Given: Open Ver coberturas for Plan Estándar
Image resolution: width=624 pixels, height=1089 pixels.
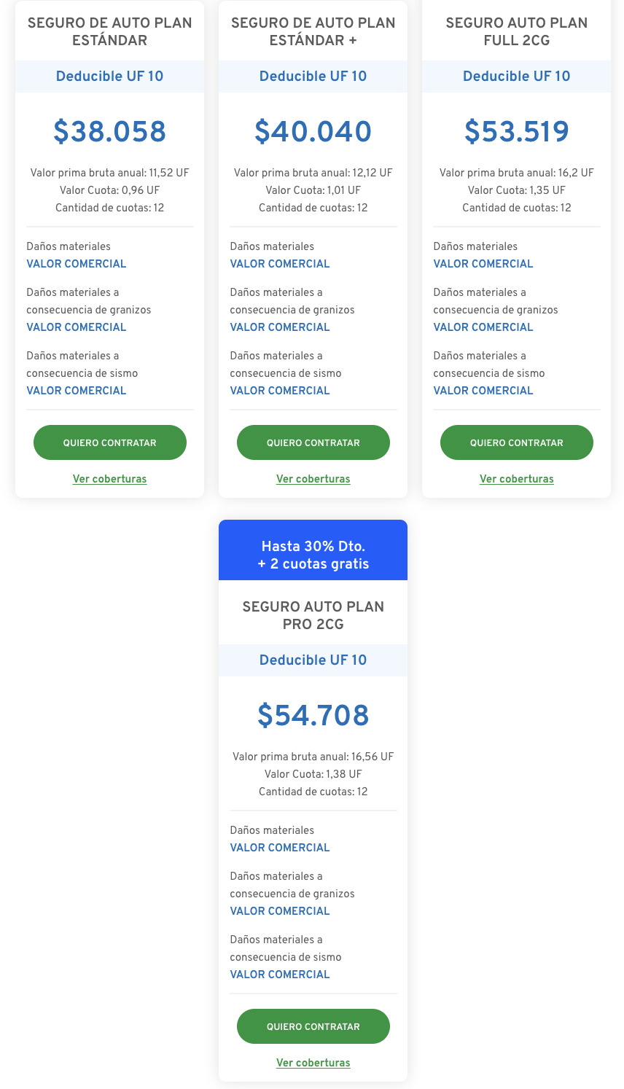Looking at the screenshot, I should click(x=109, y=479).
